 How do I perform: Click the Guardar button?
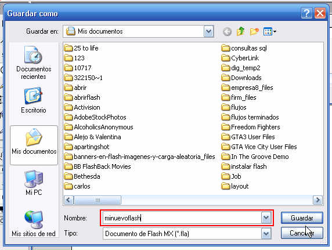302,218
